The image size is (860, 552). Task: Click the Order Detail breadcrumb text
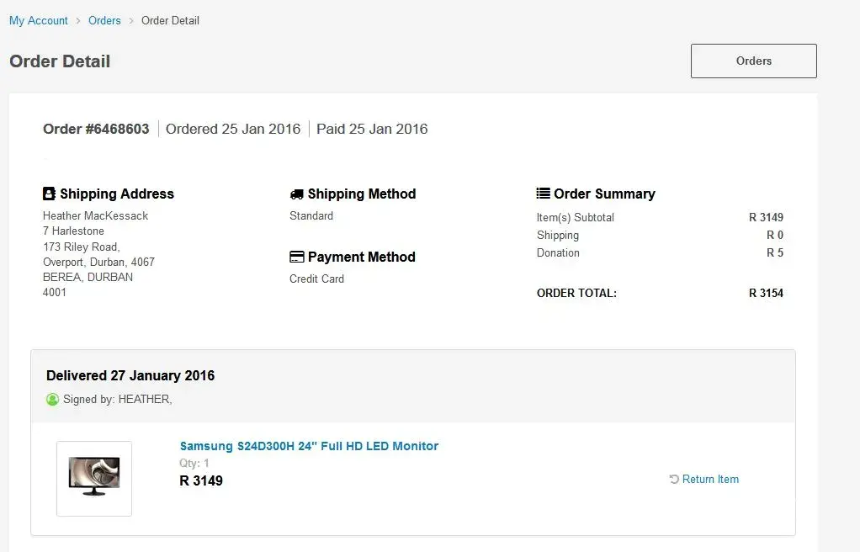click(x=170, y=20)
